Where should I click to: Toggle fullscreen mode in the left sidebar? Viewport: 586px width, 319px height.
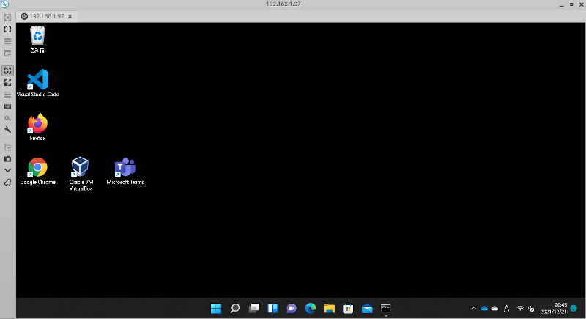[x=7, y=29]
